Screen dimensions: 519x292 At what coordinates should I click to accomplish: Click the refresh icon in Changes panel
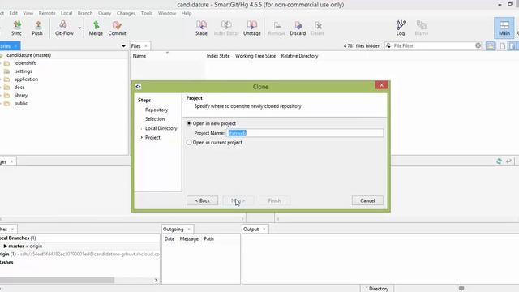(499, 161)
